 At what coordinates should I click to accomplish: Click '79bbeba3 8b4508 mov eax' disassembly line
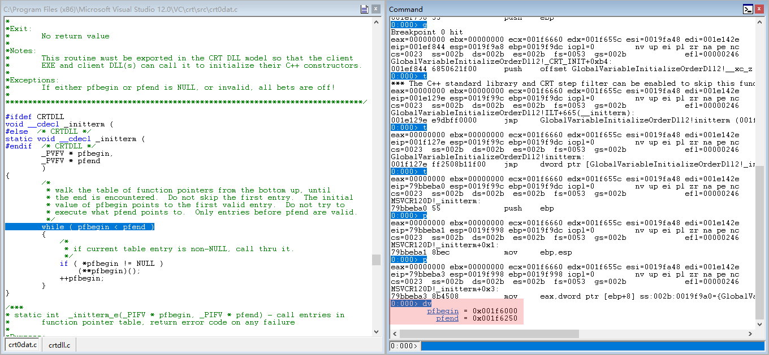click(573, 296)
